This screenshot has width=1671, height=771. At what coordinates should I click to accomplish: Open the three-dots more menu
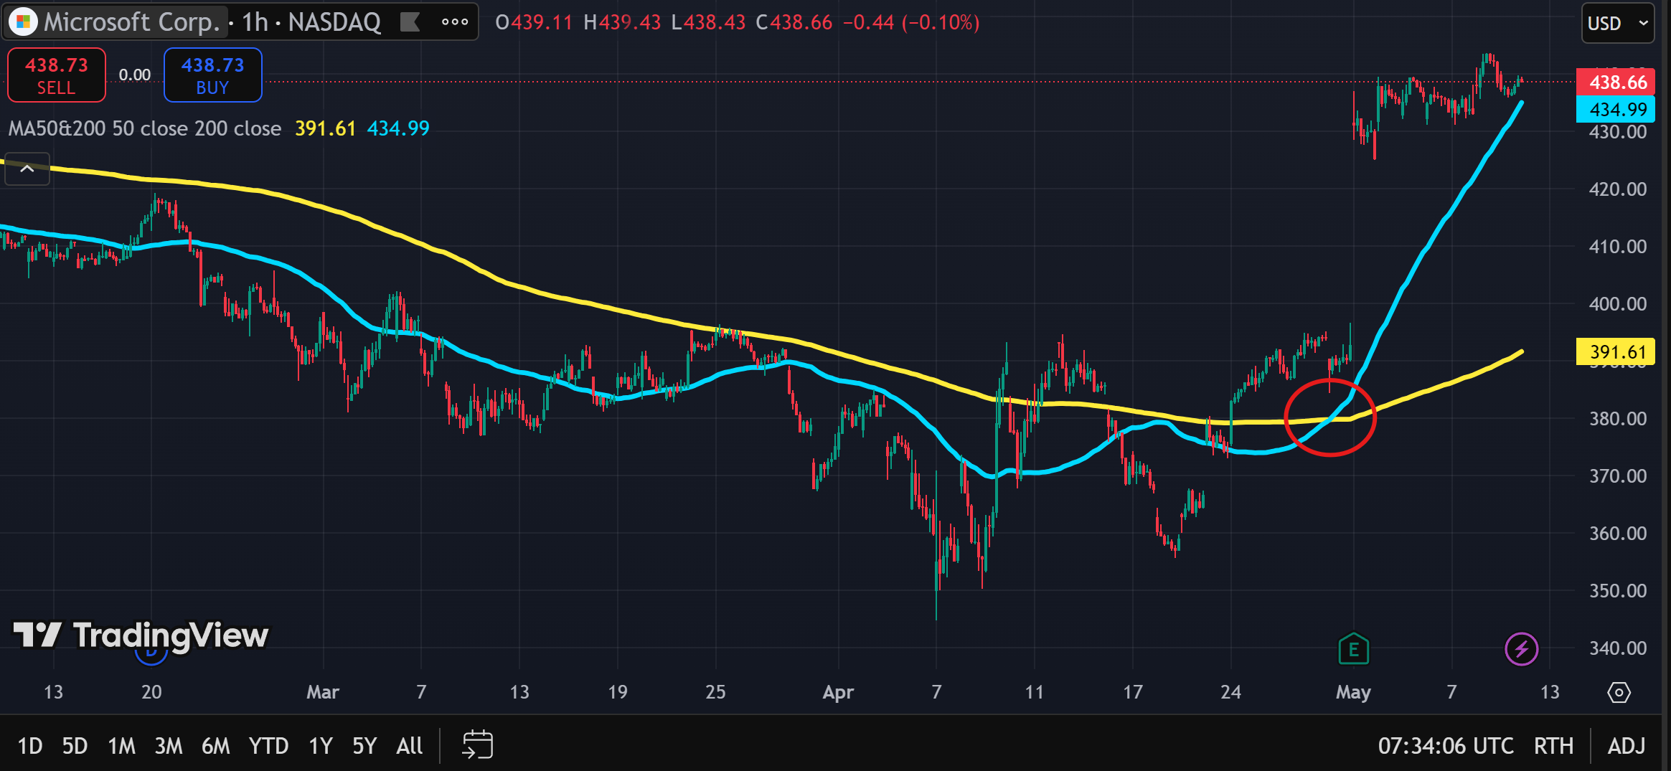coord(455,22)
